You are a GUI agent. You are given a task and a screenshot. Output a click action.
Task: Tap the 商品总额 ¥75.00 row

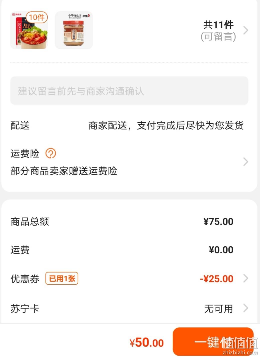point(122,221)
